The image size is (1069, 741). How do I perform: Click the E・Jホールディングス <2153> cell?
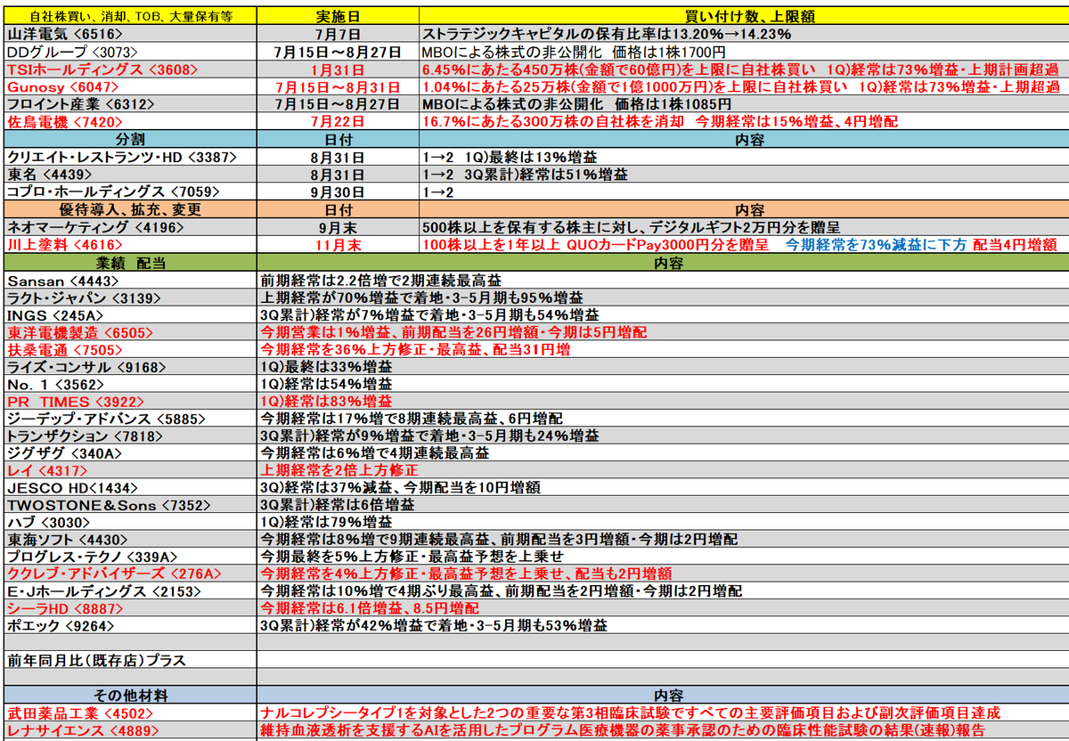pyautogui.click(x=131, y=591)
